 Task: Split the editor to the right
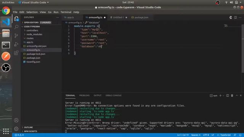tap(236, 18)
